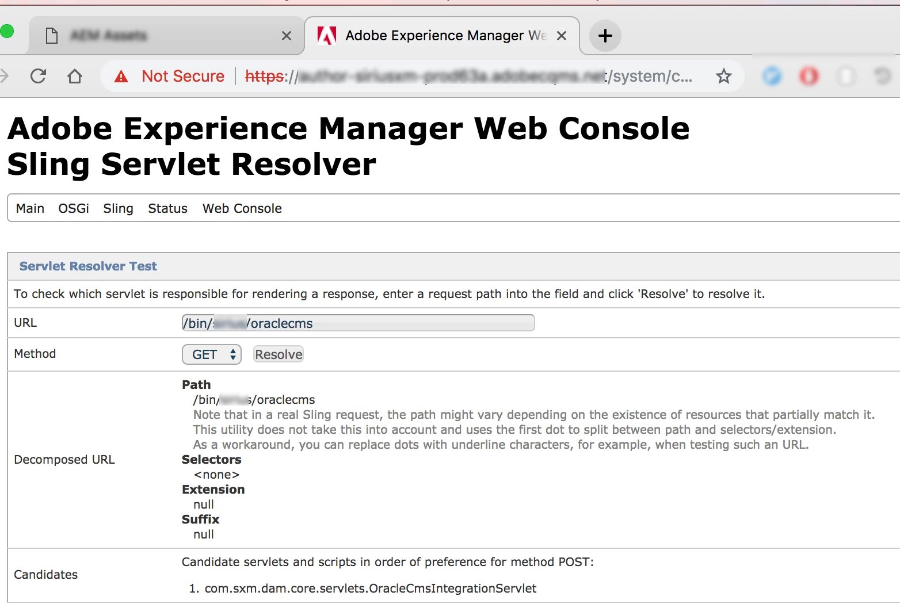The image size is (900, 611).
Task: Click the blue extension icon in toolbar
Action: pos(772,76)
